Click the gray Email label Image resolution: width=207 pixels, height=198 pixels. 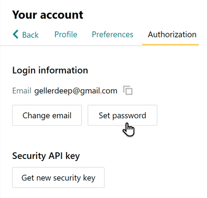point(22,91)
